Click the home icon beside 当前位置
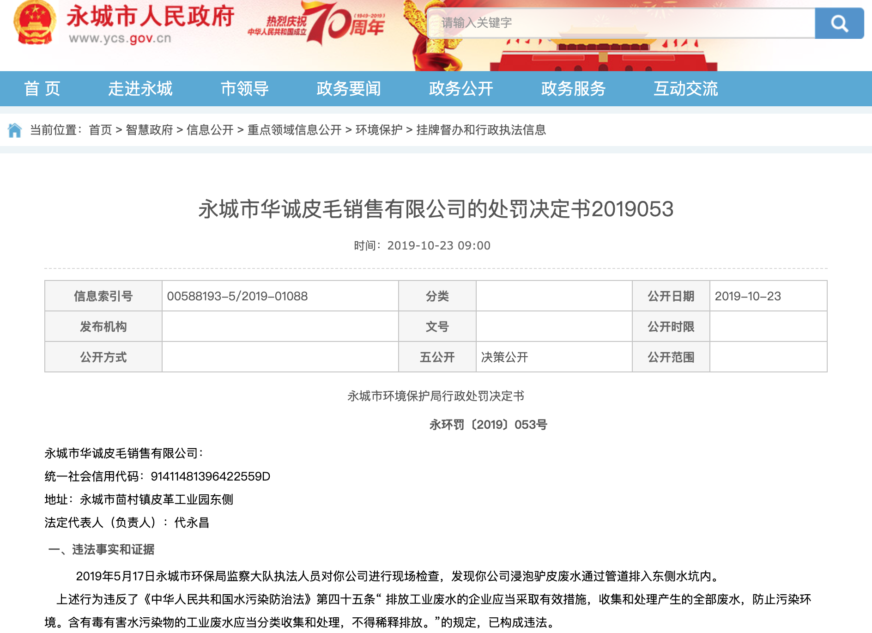Screen dimensions: 872x633 pos(15,130)
